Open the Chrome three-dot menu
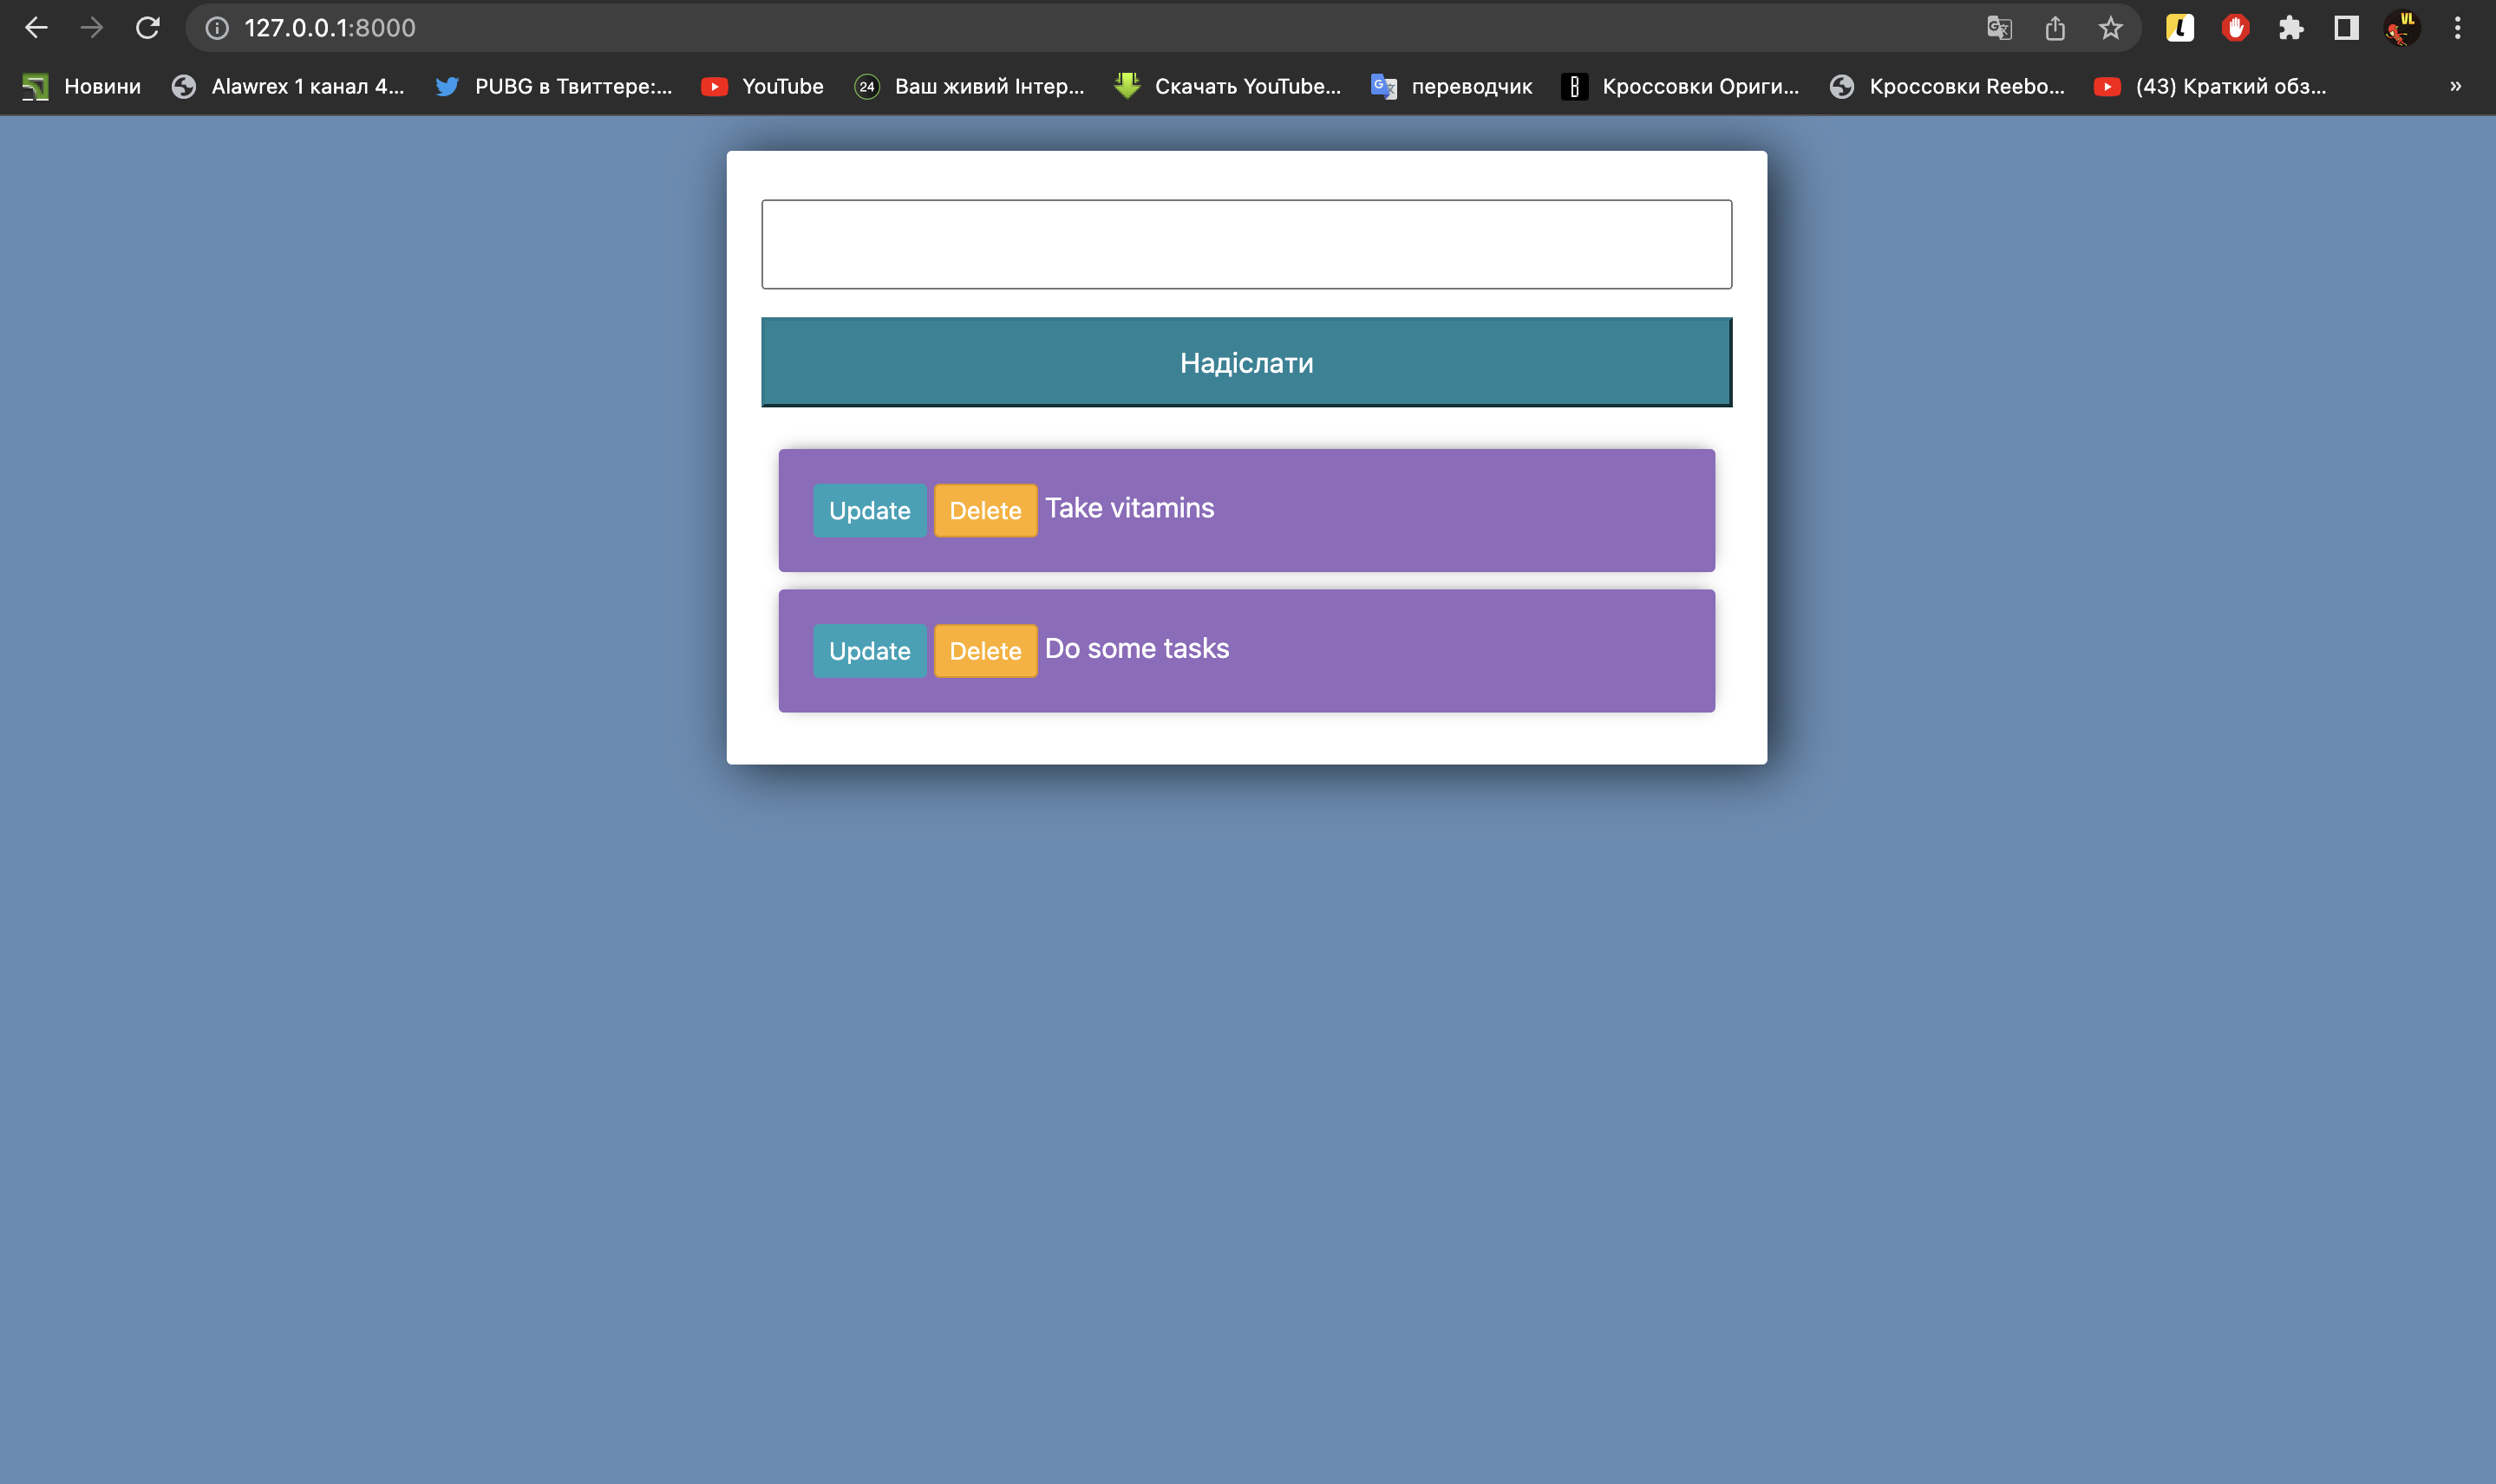 (2456, 27)
